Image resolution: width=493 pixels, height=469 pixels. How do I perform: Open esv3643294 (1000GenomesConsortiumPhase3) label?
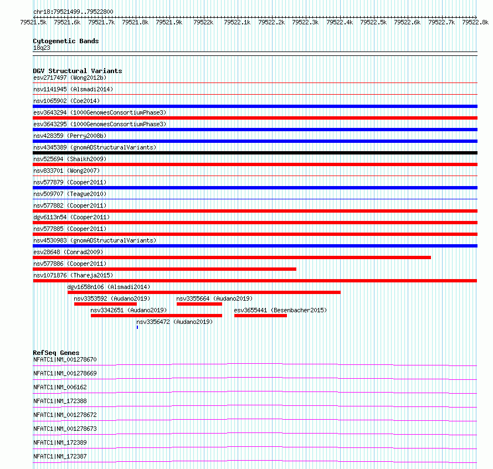point(100,112)
